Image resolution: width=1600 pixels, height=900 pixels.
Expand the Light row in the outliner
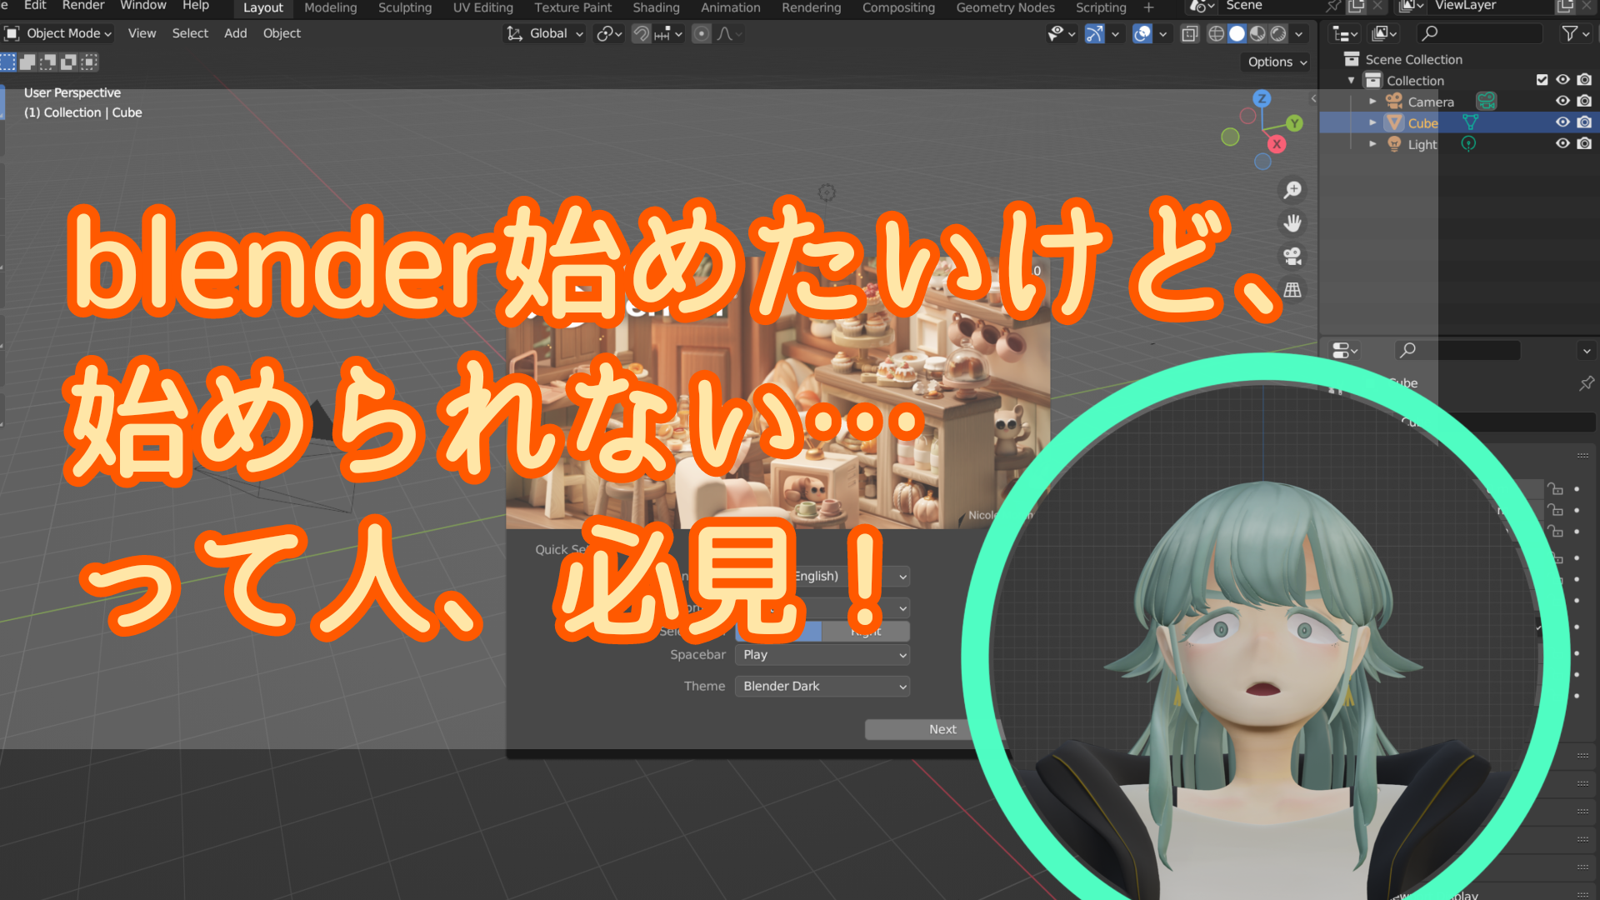(x=1372, y=144)
